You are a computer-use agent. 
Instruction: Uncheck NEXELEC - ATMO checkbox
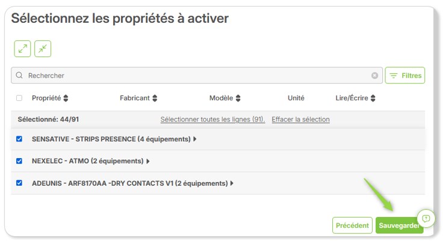(19, 161)
